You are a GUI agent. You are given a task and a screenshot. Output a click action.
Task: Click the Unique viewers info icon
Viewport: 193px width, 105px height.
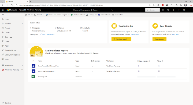(x=149, y=61)
